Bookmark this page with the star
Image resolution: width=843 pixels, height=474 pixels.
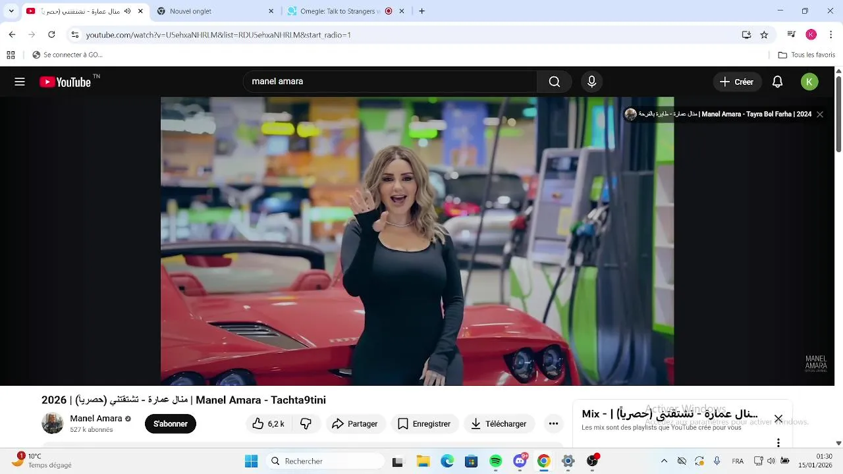pyautogui.click(x=764, y=35)
